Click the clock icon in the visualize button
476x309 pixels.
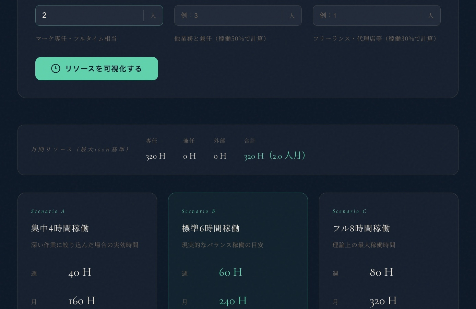(56, 69)
